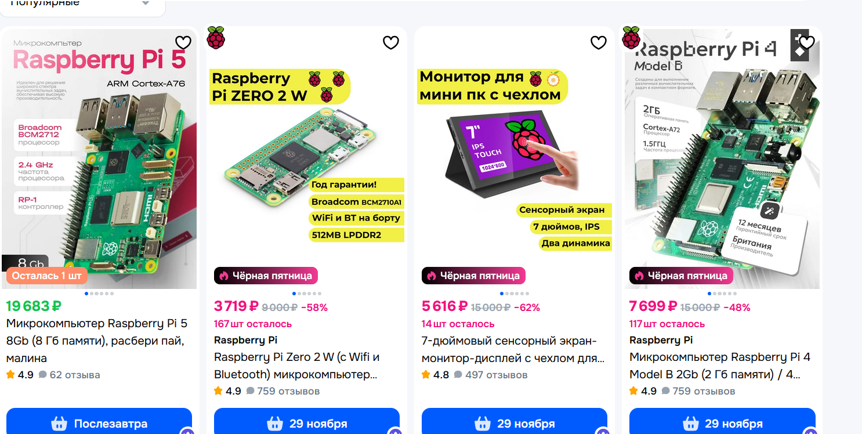
Task: Click image carousel dots under Pi 4 photo
Action: point(722,294)
